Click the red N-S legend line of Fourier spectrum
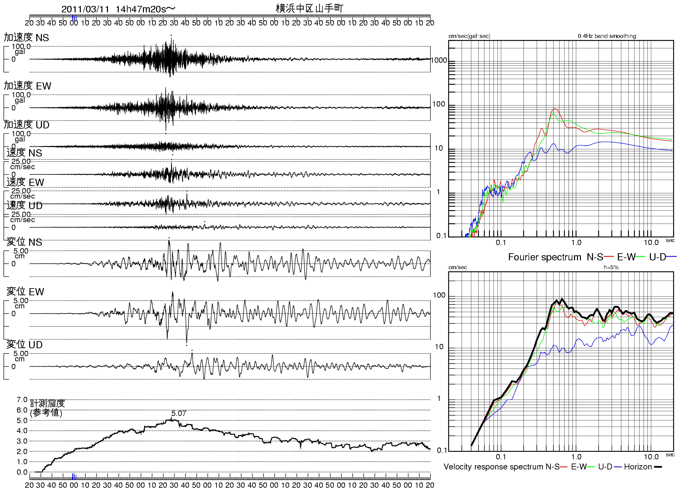 [609, 257]
